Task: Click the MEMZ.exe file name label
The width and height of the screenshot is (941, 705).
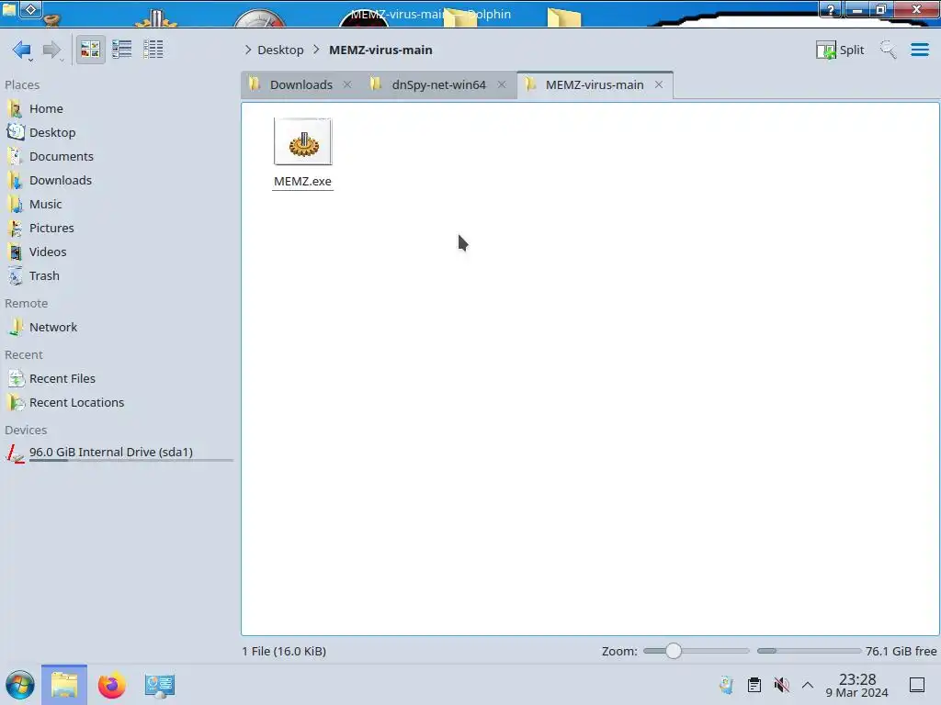Action: pyautogui.click(x=302, y=182)
